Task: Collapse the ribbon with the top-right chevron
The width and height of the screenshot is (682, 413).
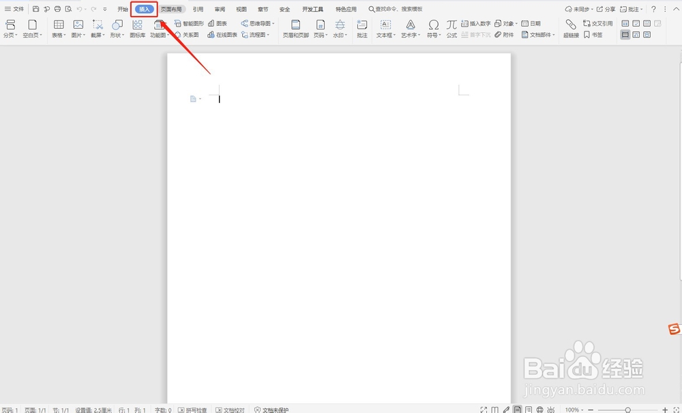Action: tap(676, 9)
